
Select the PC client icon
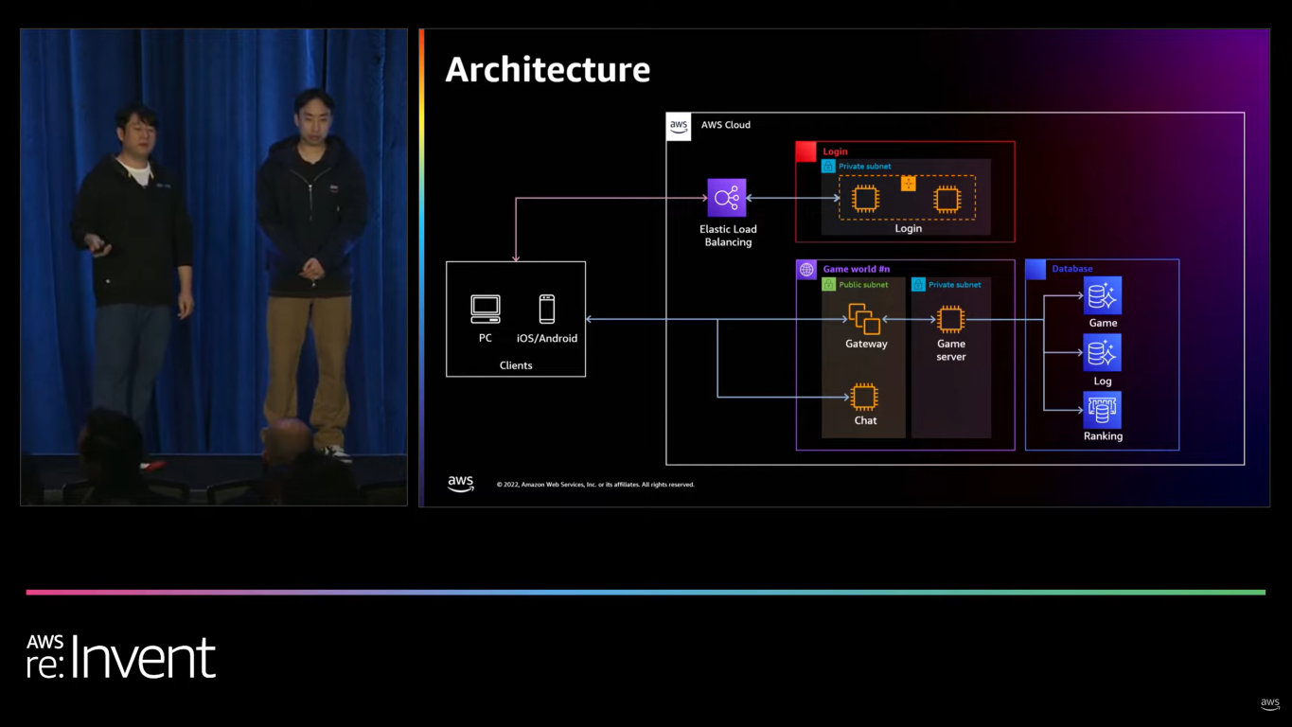(x=485, y=308)
